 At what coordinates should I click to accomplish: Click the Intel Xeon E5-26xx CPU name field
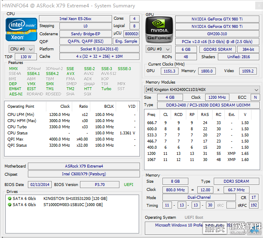coord(75,19)
